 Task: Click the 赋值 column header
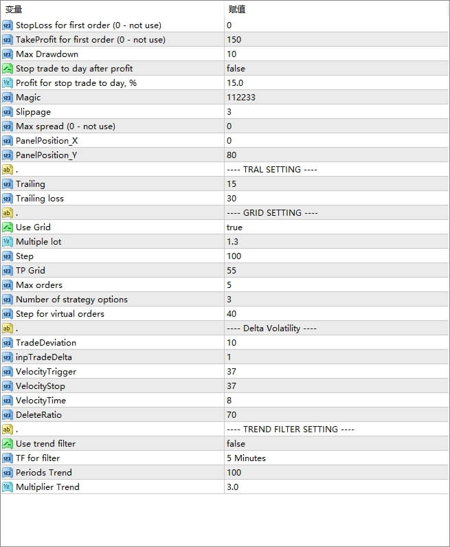[236, 10]
